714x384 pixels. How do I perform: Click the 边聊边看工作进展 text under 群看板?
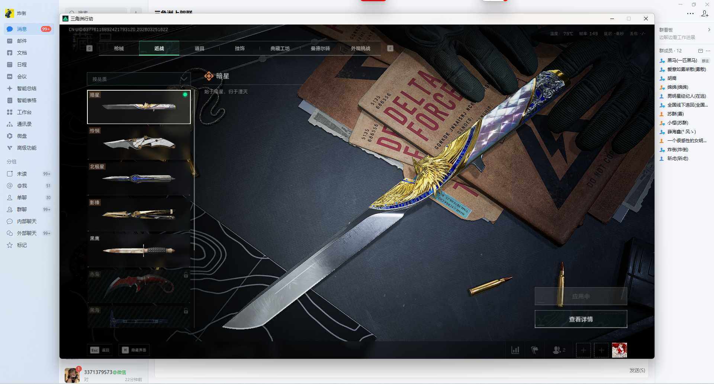click(x=677, y=38)
